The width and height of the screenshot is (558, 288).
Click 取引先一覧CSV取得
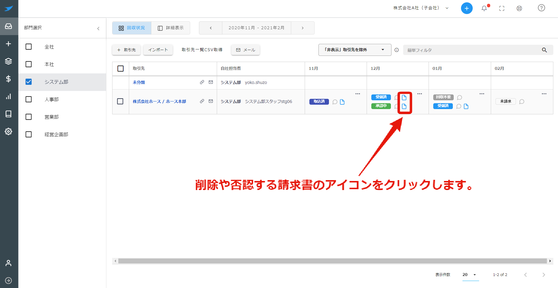(x=202, y=50)
